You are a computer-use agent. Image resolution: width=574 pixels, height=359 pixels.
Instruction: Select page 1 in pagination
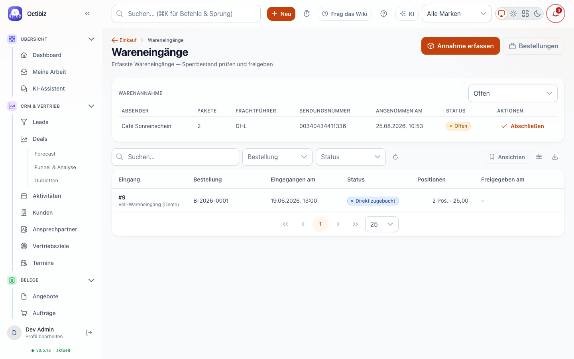tap(320, 224)
